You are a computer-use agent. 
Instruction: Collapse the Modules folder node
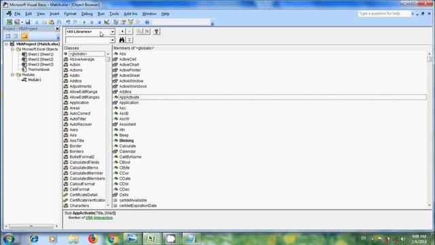(12, 75)
